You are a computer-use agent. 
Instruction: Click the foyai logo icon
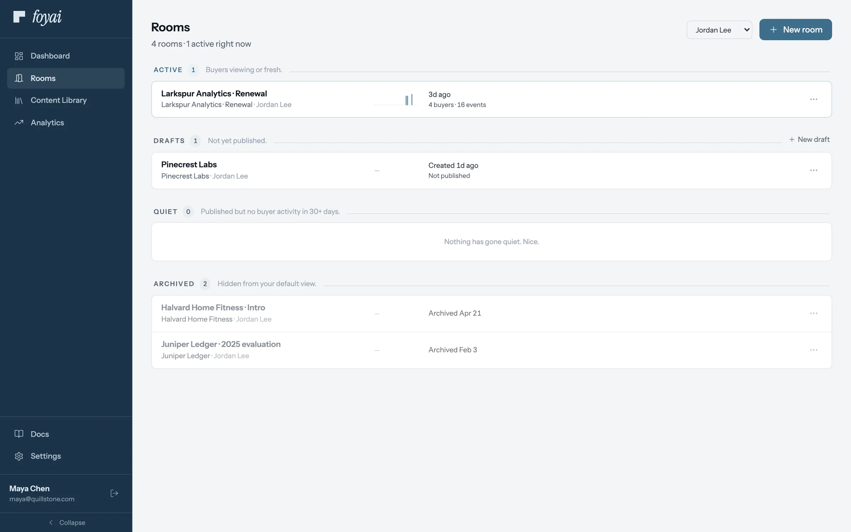[x=19, y=17]
